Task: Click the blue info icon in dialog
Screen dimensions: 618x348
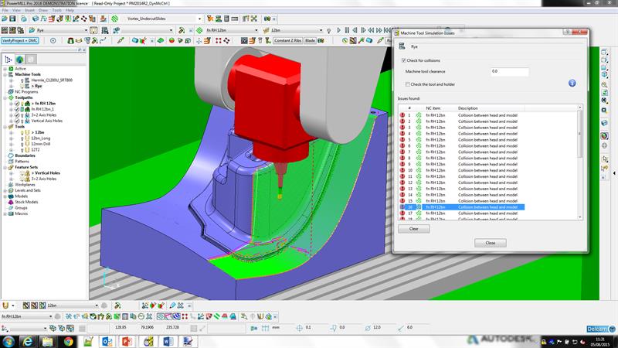Action: [572, 83]
